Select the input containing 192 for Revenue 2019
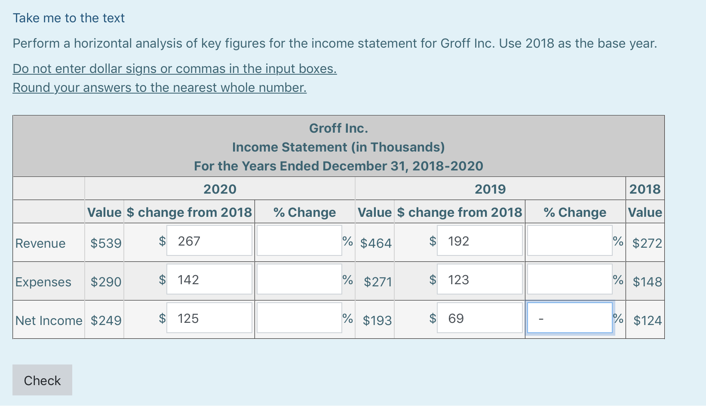Viewport: 706px width, 407px height. click(x=479, y=240)
